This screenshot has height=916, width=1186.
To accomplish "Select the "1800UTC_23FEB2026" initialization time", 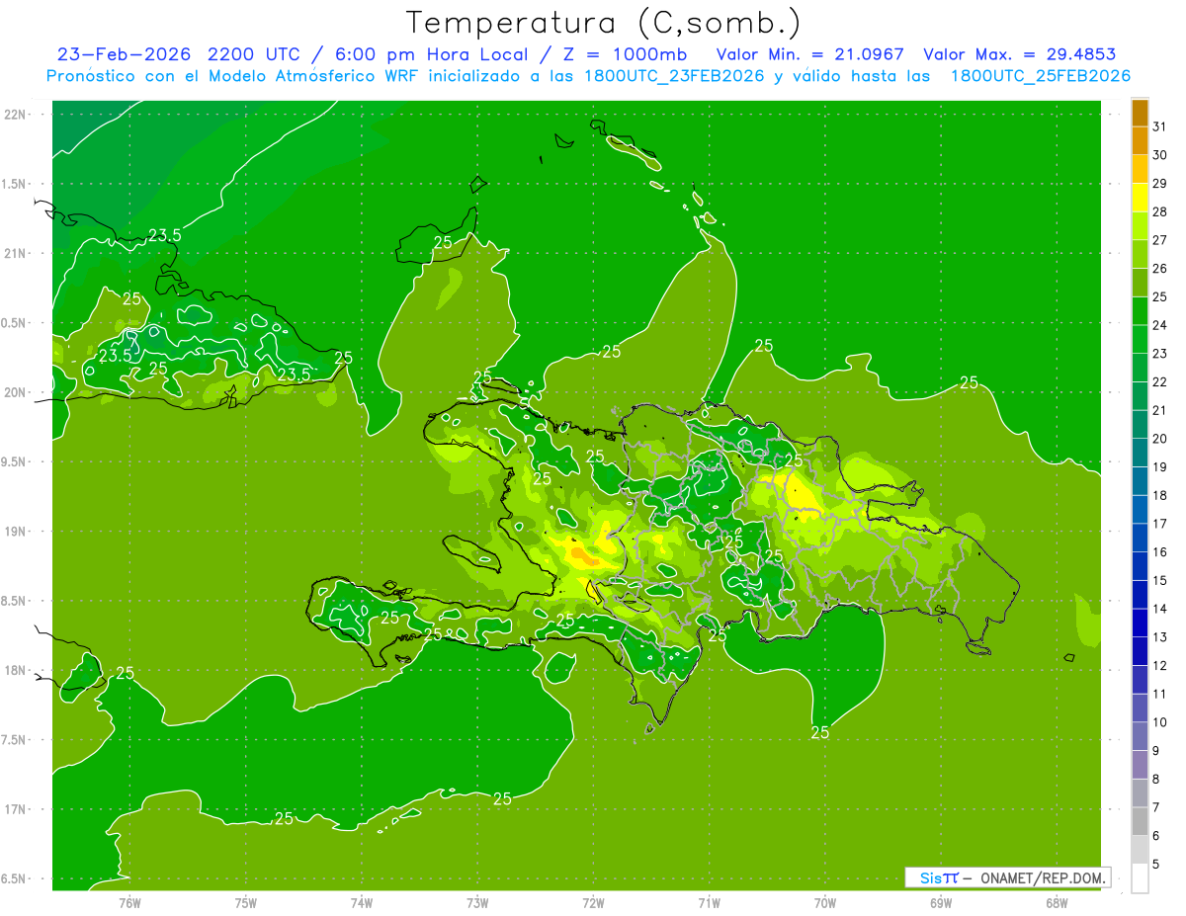I will (x=674, y=76).
